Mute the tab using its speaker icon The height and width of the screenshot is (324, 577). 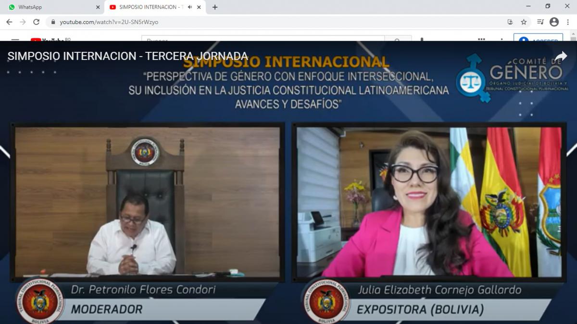(x=190, y=7)
